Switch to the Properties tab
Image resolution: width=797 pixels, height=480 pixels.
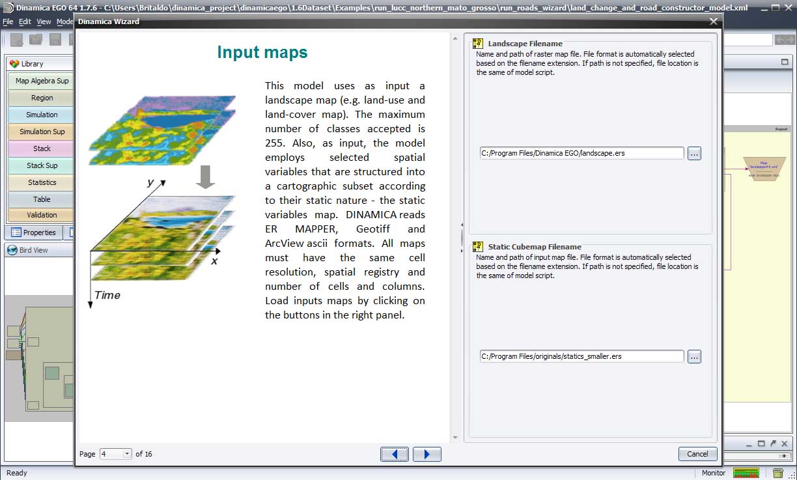point(34,233)
